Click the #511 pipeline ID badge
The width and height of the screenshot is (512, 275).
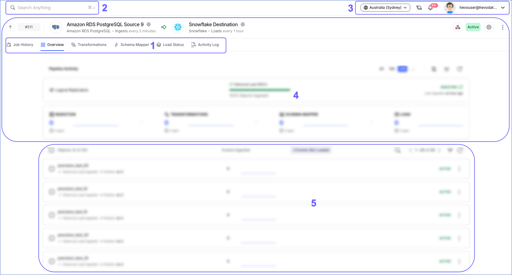(29, 27)
